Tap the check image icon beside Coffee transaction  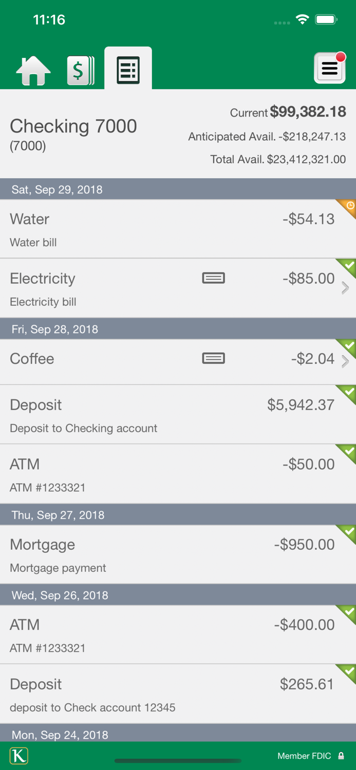[213, 358]
